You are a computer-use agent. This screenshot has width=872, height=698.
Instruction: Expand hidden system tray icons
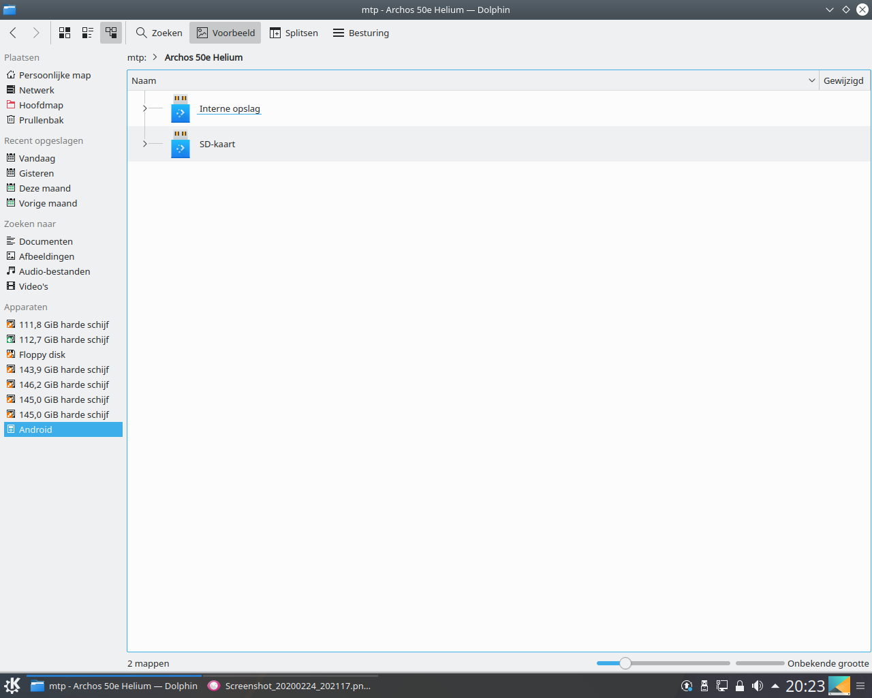click(775, 686)
